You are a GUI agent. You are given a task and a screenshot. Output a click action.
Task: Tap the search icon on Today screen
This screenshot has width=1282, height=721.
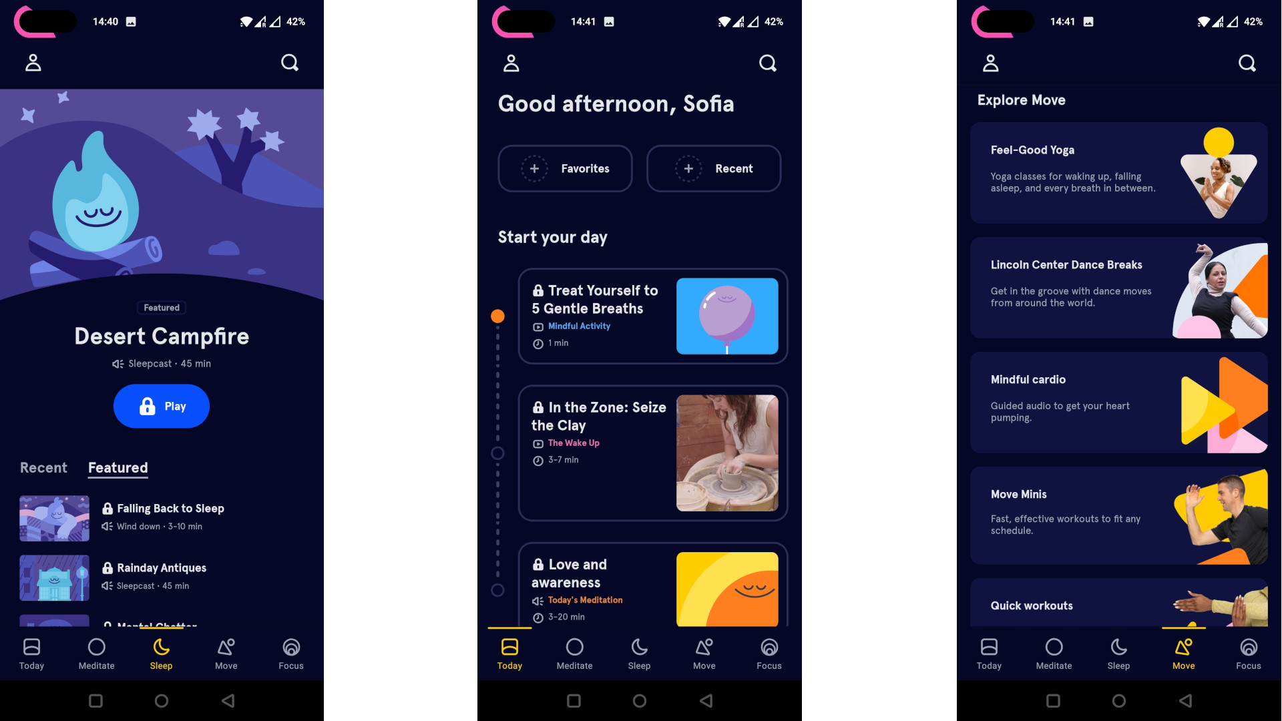767,61
